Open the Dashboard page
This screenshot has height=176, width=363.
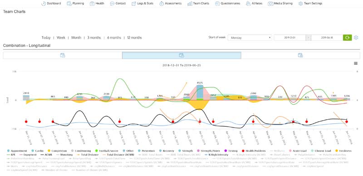point(51,4)
